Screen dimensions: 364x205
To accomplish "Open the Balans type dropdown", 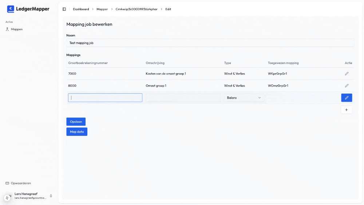I will tap(244, 98).
